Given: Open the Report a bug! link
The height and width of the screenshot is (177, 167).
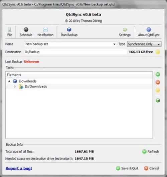Looking at the screenshot, I should pos(19,168).
